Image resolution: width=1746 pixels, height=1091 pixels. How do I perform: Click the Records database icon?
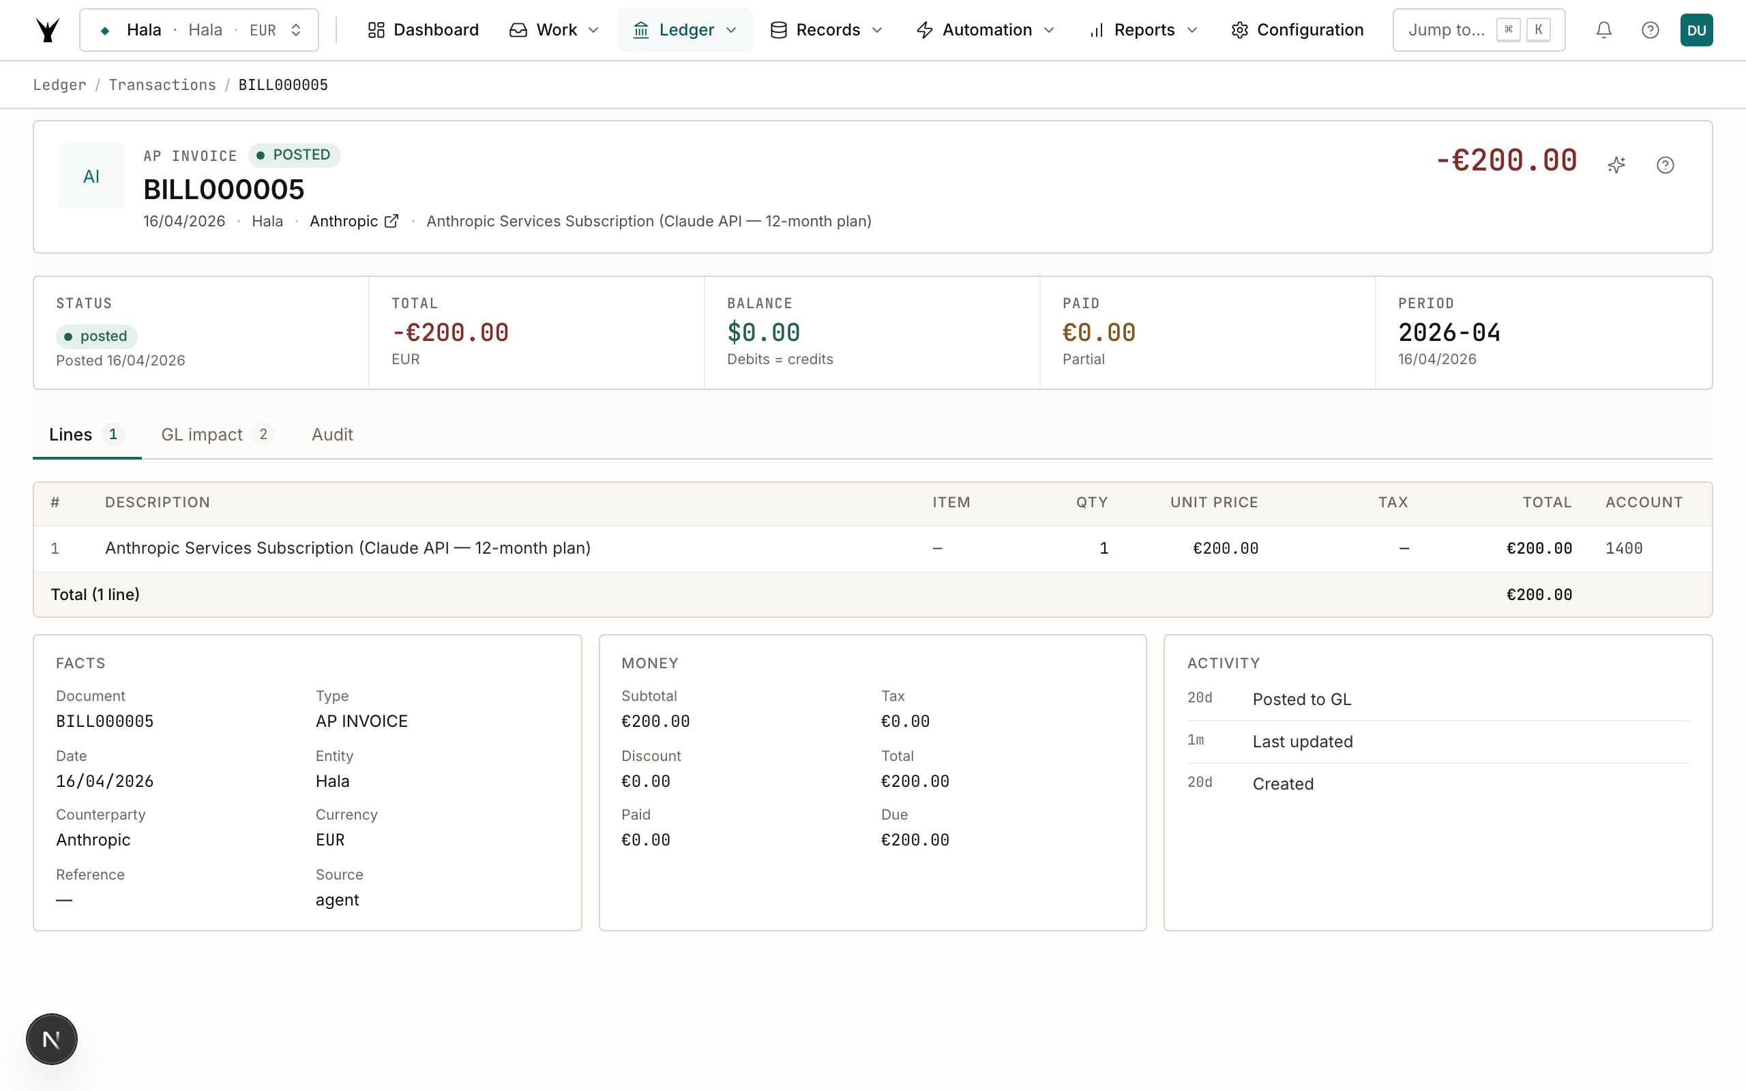[x=778, y=29]
